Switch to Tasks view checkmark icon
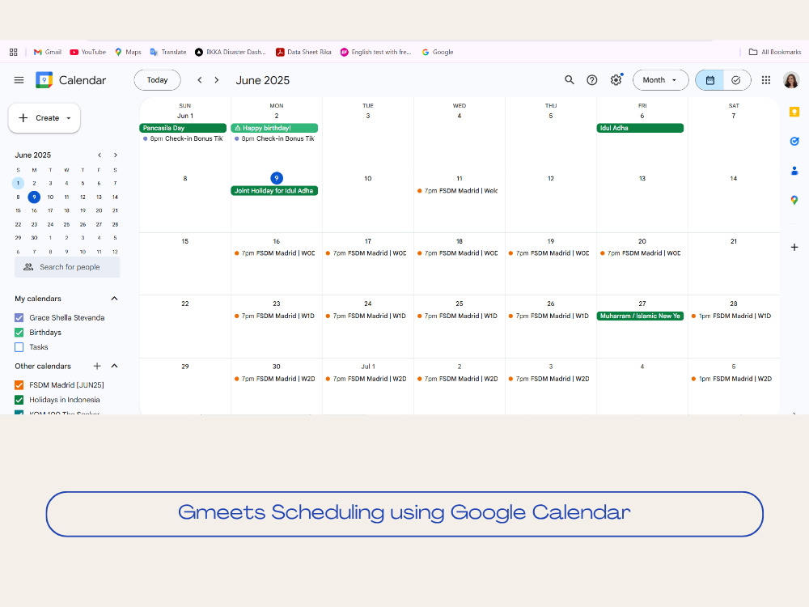The width and height of the screenshot is (809, 607). (736, 80)
